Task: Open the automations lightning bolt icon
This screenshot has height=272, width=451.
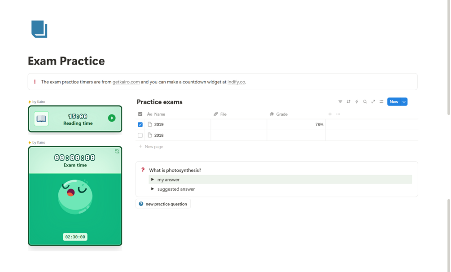Action: [x=357, y=101]
